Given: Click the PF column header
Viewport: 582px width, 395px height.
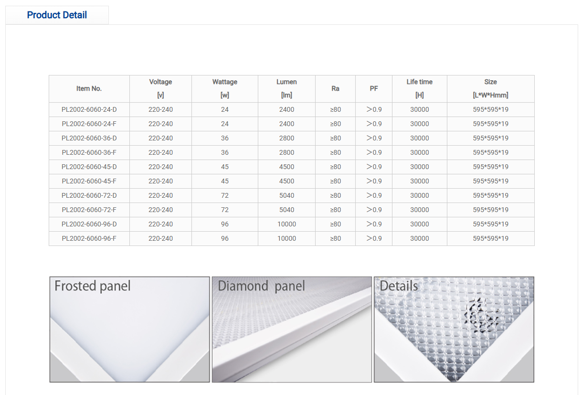Looking at the screenshot, I should [x=374, y=89].
